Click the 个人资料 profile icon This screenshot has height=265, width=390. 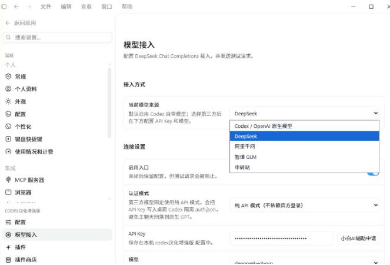click(x=8, y=89)
